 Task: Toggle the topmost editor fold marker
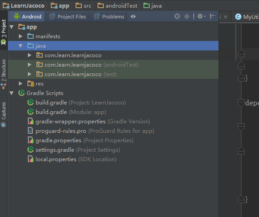(x=241, y=53)
